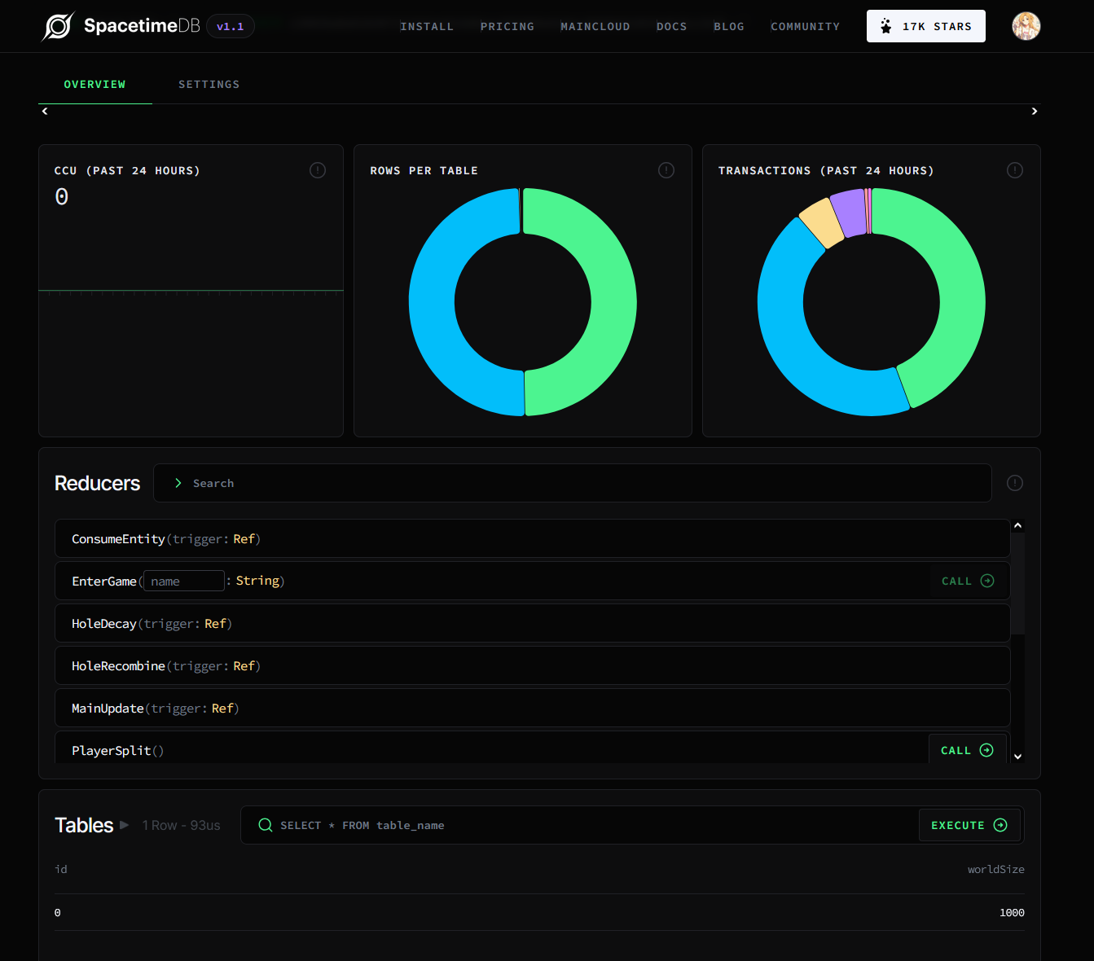Click info icon on Rows Per Table panel
The height and width of the screenshot is (961, 1094).
point(666,170)
